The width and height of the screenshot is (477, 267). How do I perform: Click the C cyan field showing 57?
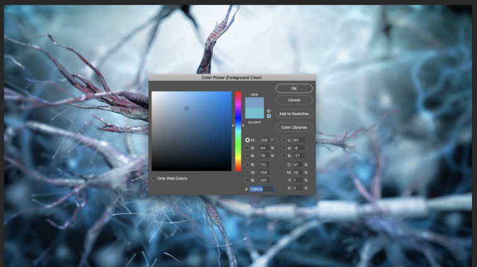tap(297, 165)
